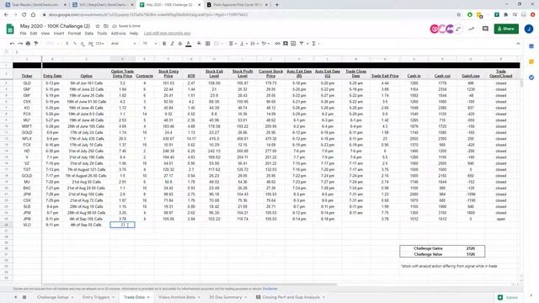
Task: Open the fill color picker
Action: 199,44
